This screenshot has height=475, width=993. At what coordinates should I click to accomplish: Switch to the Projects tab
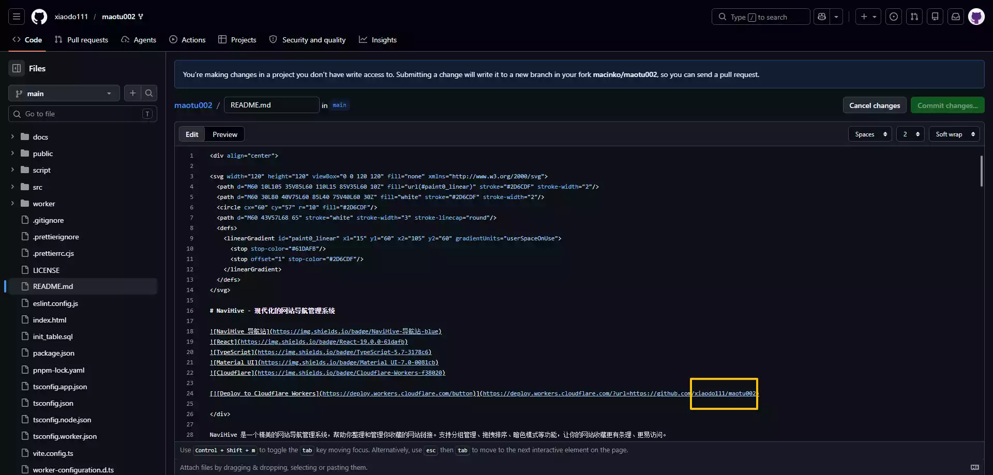point(237,40)
